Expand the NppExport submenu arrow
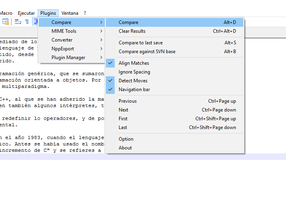Screen dimensions: 286x203 coord(101,49)
